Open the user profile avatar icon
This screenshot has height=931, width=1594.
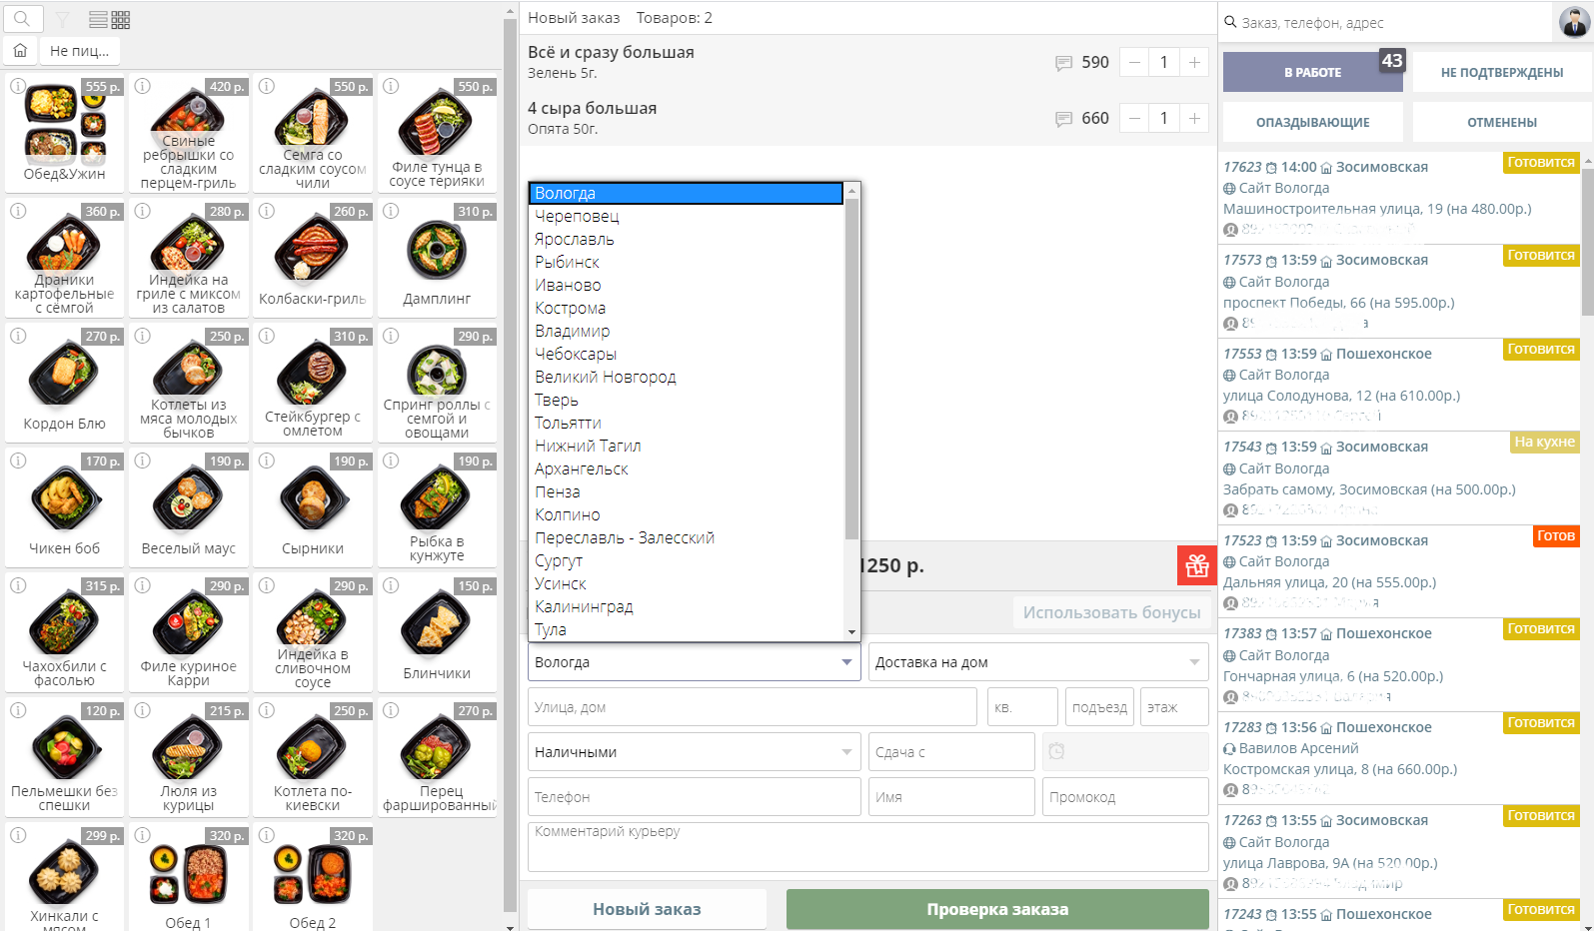click(1574, 21)
